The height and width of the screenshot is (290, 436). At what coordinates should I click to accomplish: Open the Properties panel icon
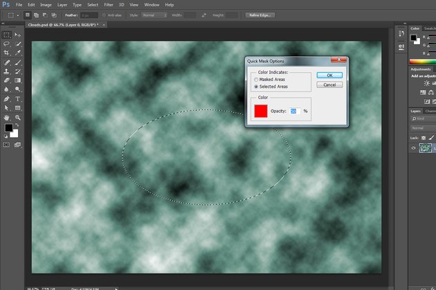click(401, 46)
